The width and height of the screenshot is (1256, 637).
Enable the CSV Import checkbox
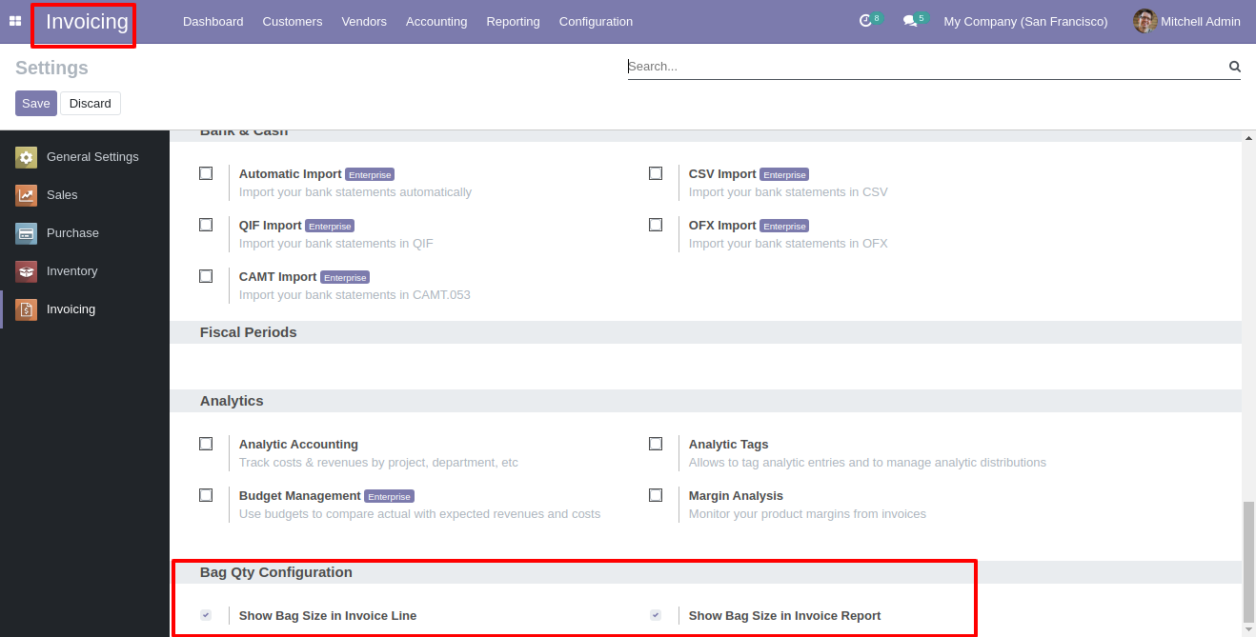(x=656, y=173)
